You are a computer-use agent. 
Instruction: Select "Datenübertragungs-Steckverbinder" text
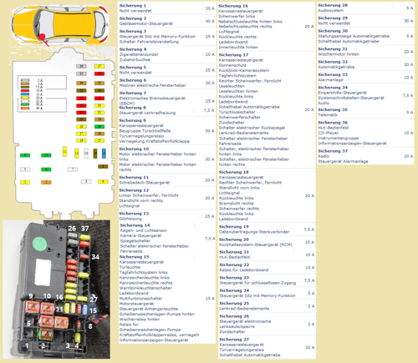[254, 232]
